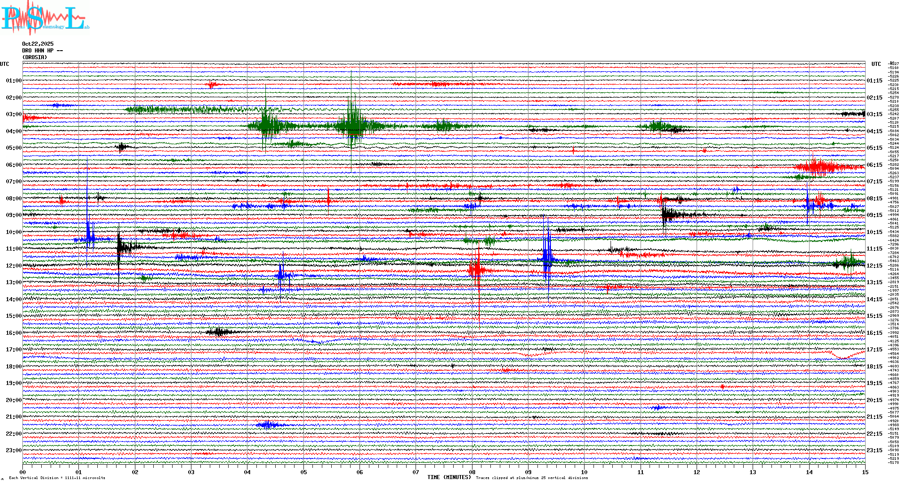
Task: Click the Oct22,2025 date label
Action: 38,44
